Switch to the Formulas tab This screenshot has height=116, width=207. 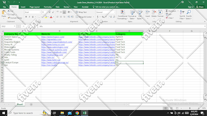tap(47, 7)
